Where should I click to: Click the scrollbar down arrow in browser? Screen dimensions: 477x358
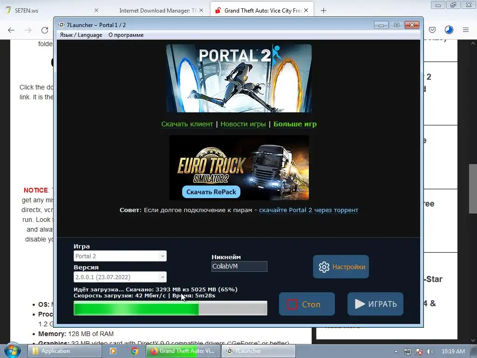coord(473,340)
